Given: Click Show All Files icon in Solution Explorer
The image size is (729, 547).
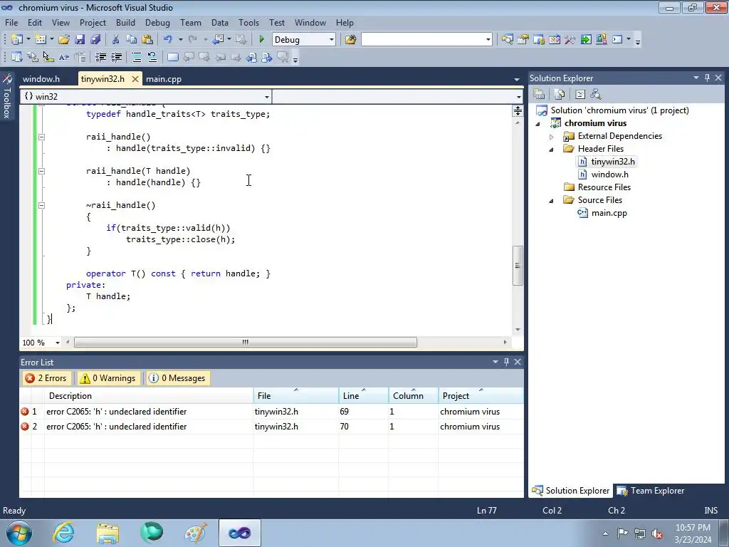Looking at the screenshot, I should click(x=560, y=95).
